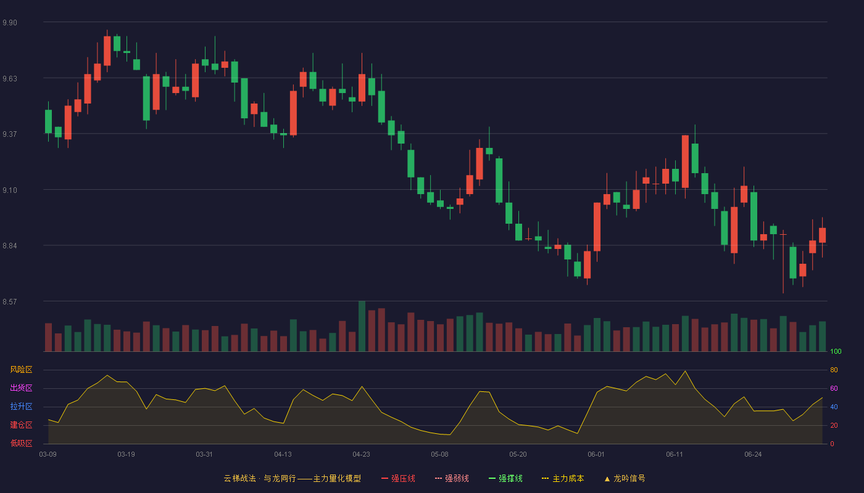The image size is (864, 493).
Task: Click the 04-23 date axis label
Action: point(362,454)
